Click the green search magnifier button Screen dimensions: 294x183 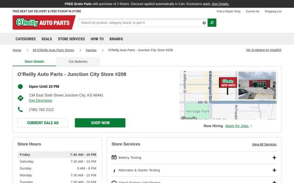pos(212,22)
